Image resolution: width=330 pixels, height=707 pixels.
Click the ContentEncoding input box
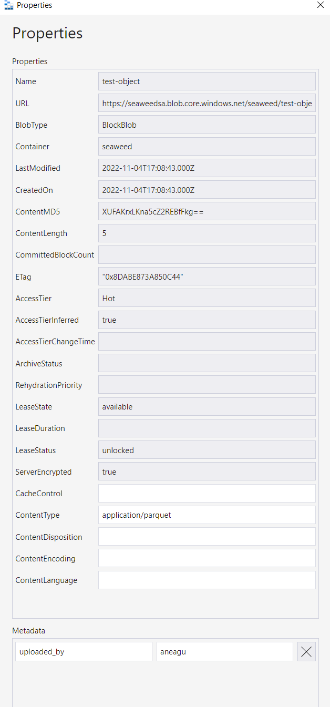207,558
